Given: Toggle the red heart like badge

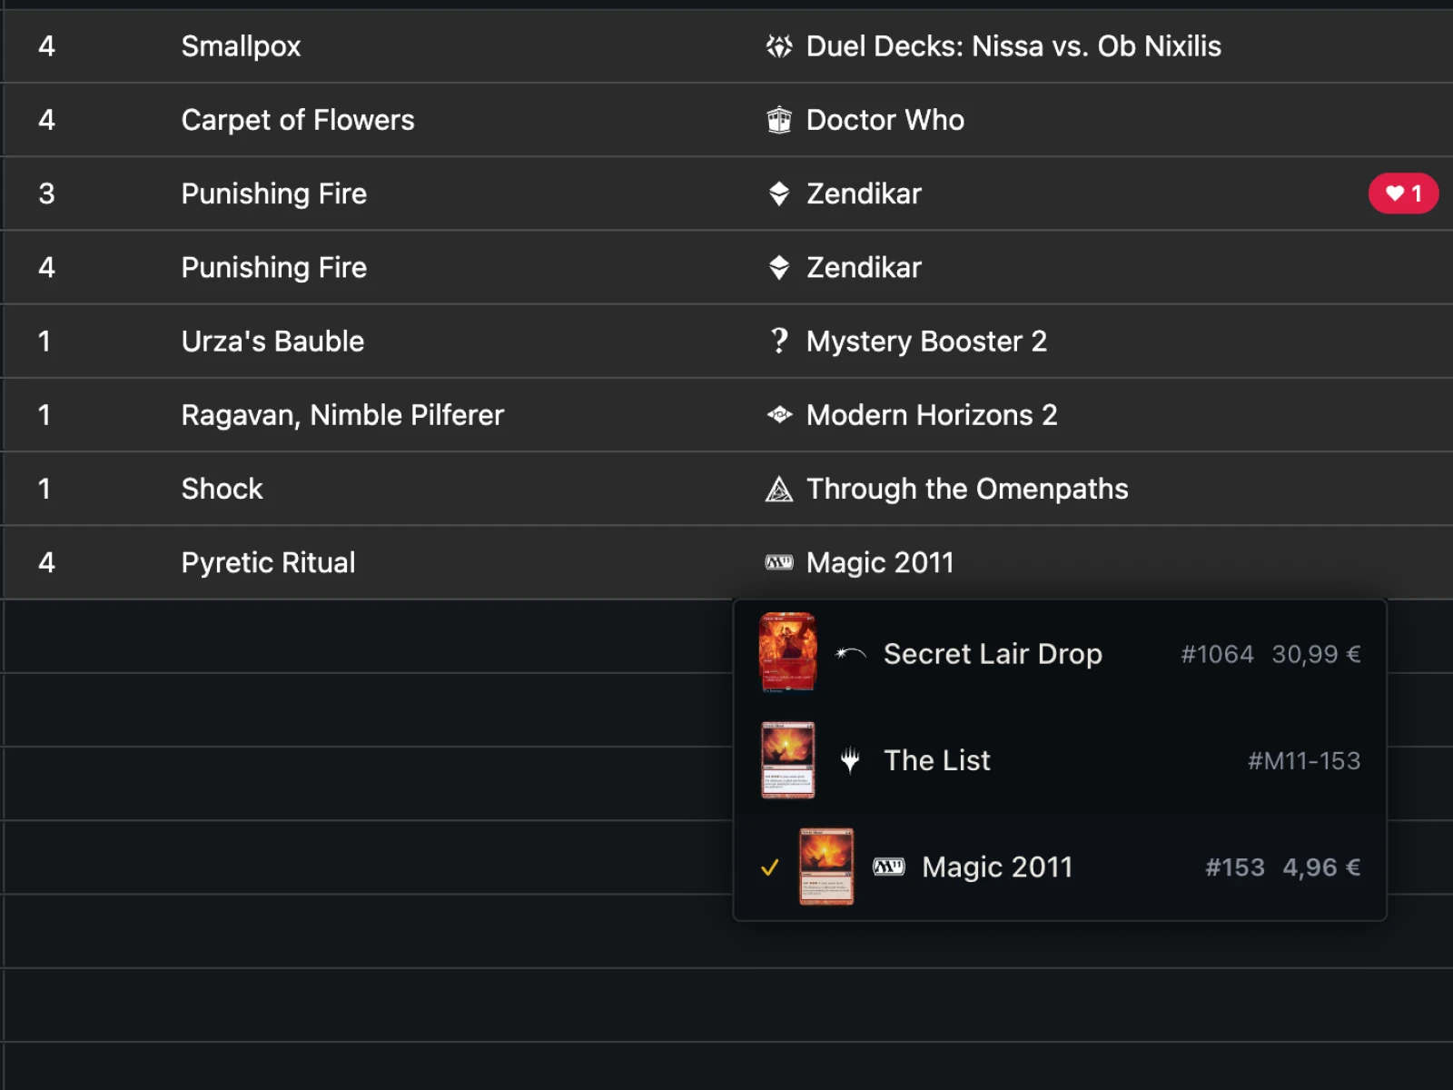Looking at the screenshot, I should (1403, 193).
